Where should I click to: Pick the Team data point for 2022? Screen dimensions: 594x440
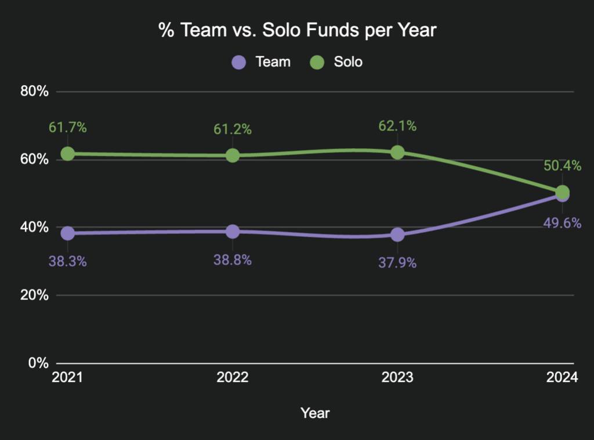(x=233, y=231)
